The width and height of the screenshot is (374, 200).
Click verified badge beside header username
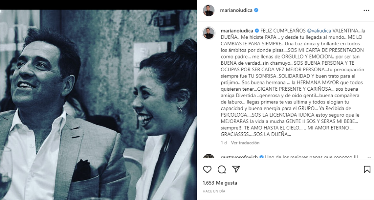(256, 10)
